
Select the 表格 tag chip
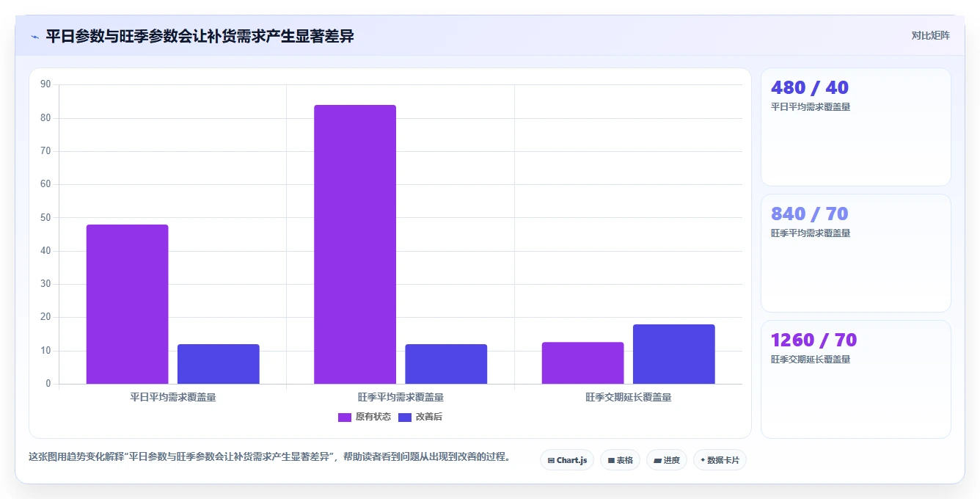point(620,460)
